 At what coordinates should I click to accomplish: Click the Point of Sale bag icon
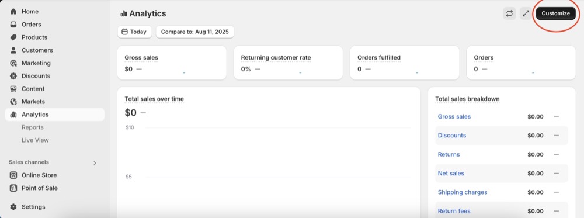click(13, 188)
